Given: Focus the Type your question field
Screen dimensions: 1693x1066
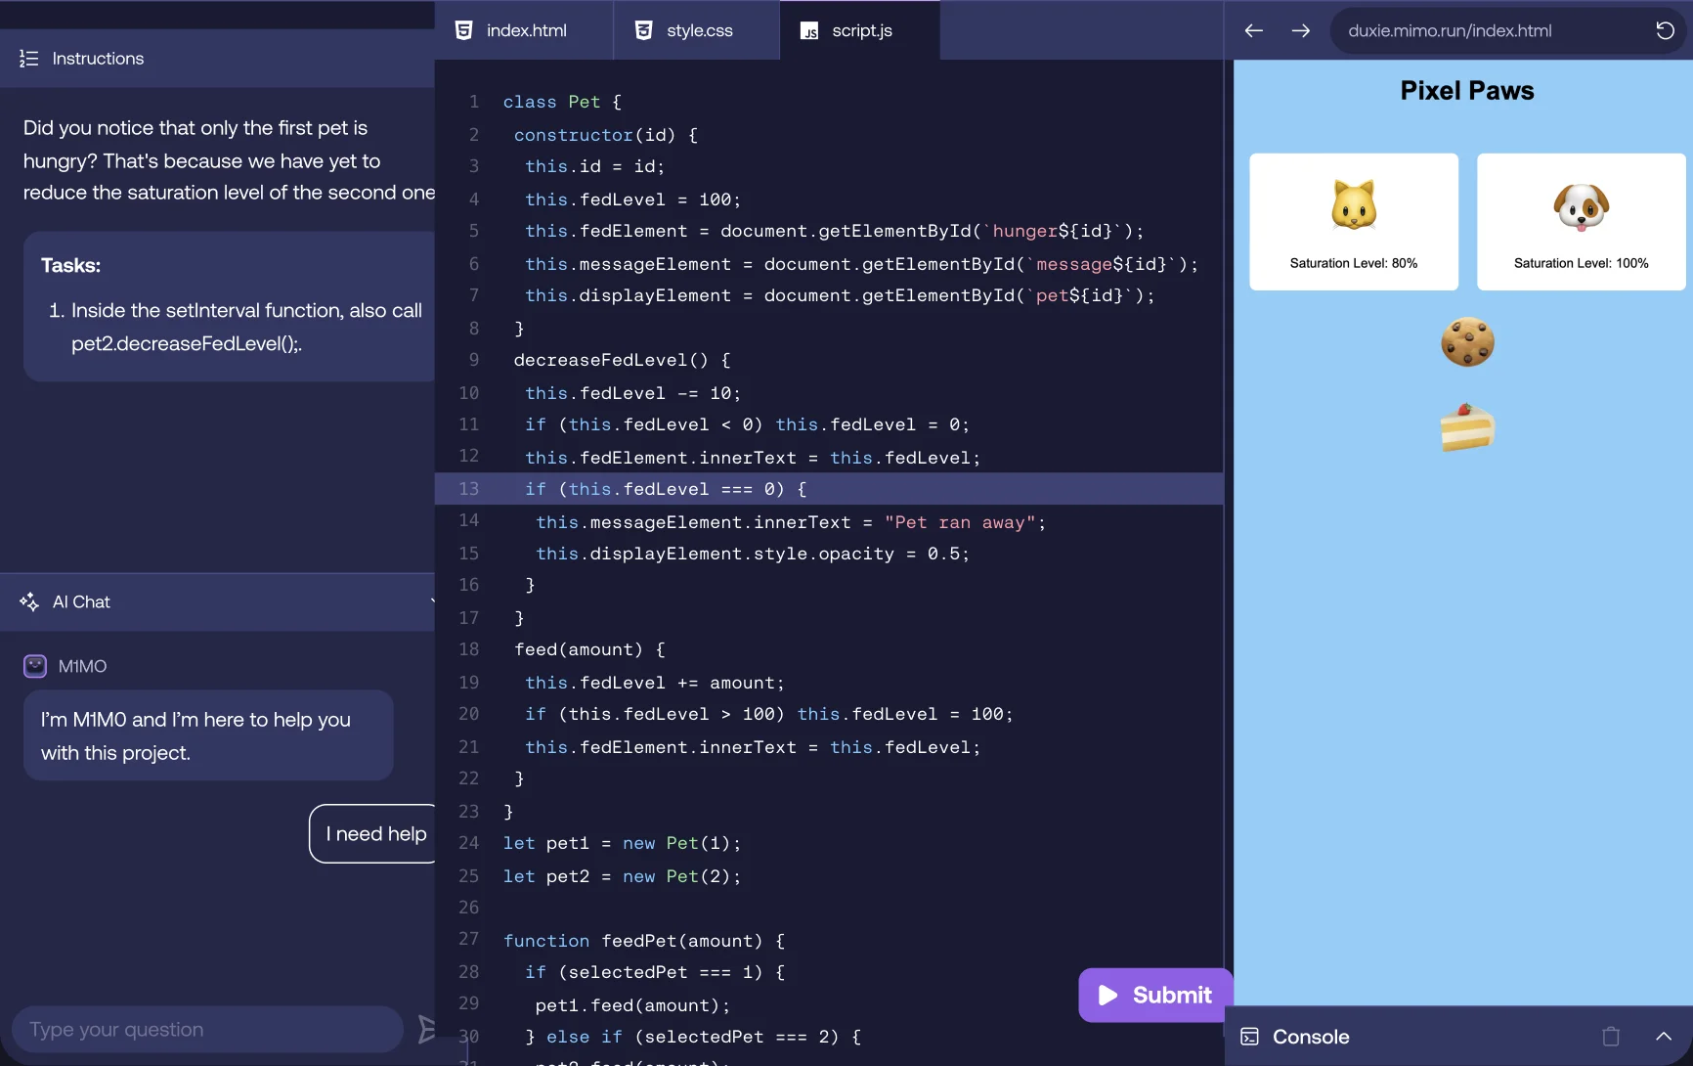Looking at the screenshot, I should 207,1029.
